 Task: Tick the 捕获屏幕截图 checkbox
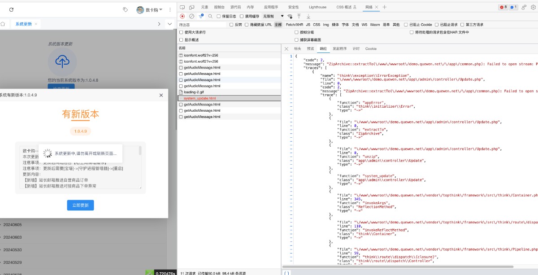coord(296,40)
